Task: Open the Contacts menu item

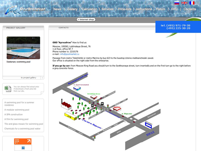Action: point(190,9)
